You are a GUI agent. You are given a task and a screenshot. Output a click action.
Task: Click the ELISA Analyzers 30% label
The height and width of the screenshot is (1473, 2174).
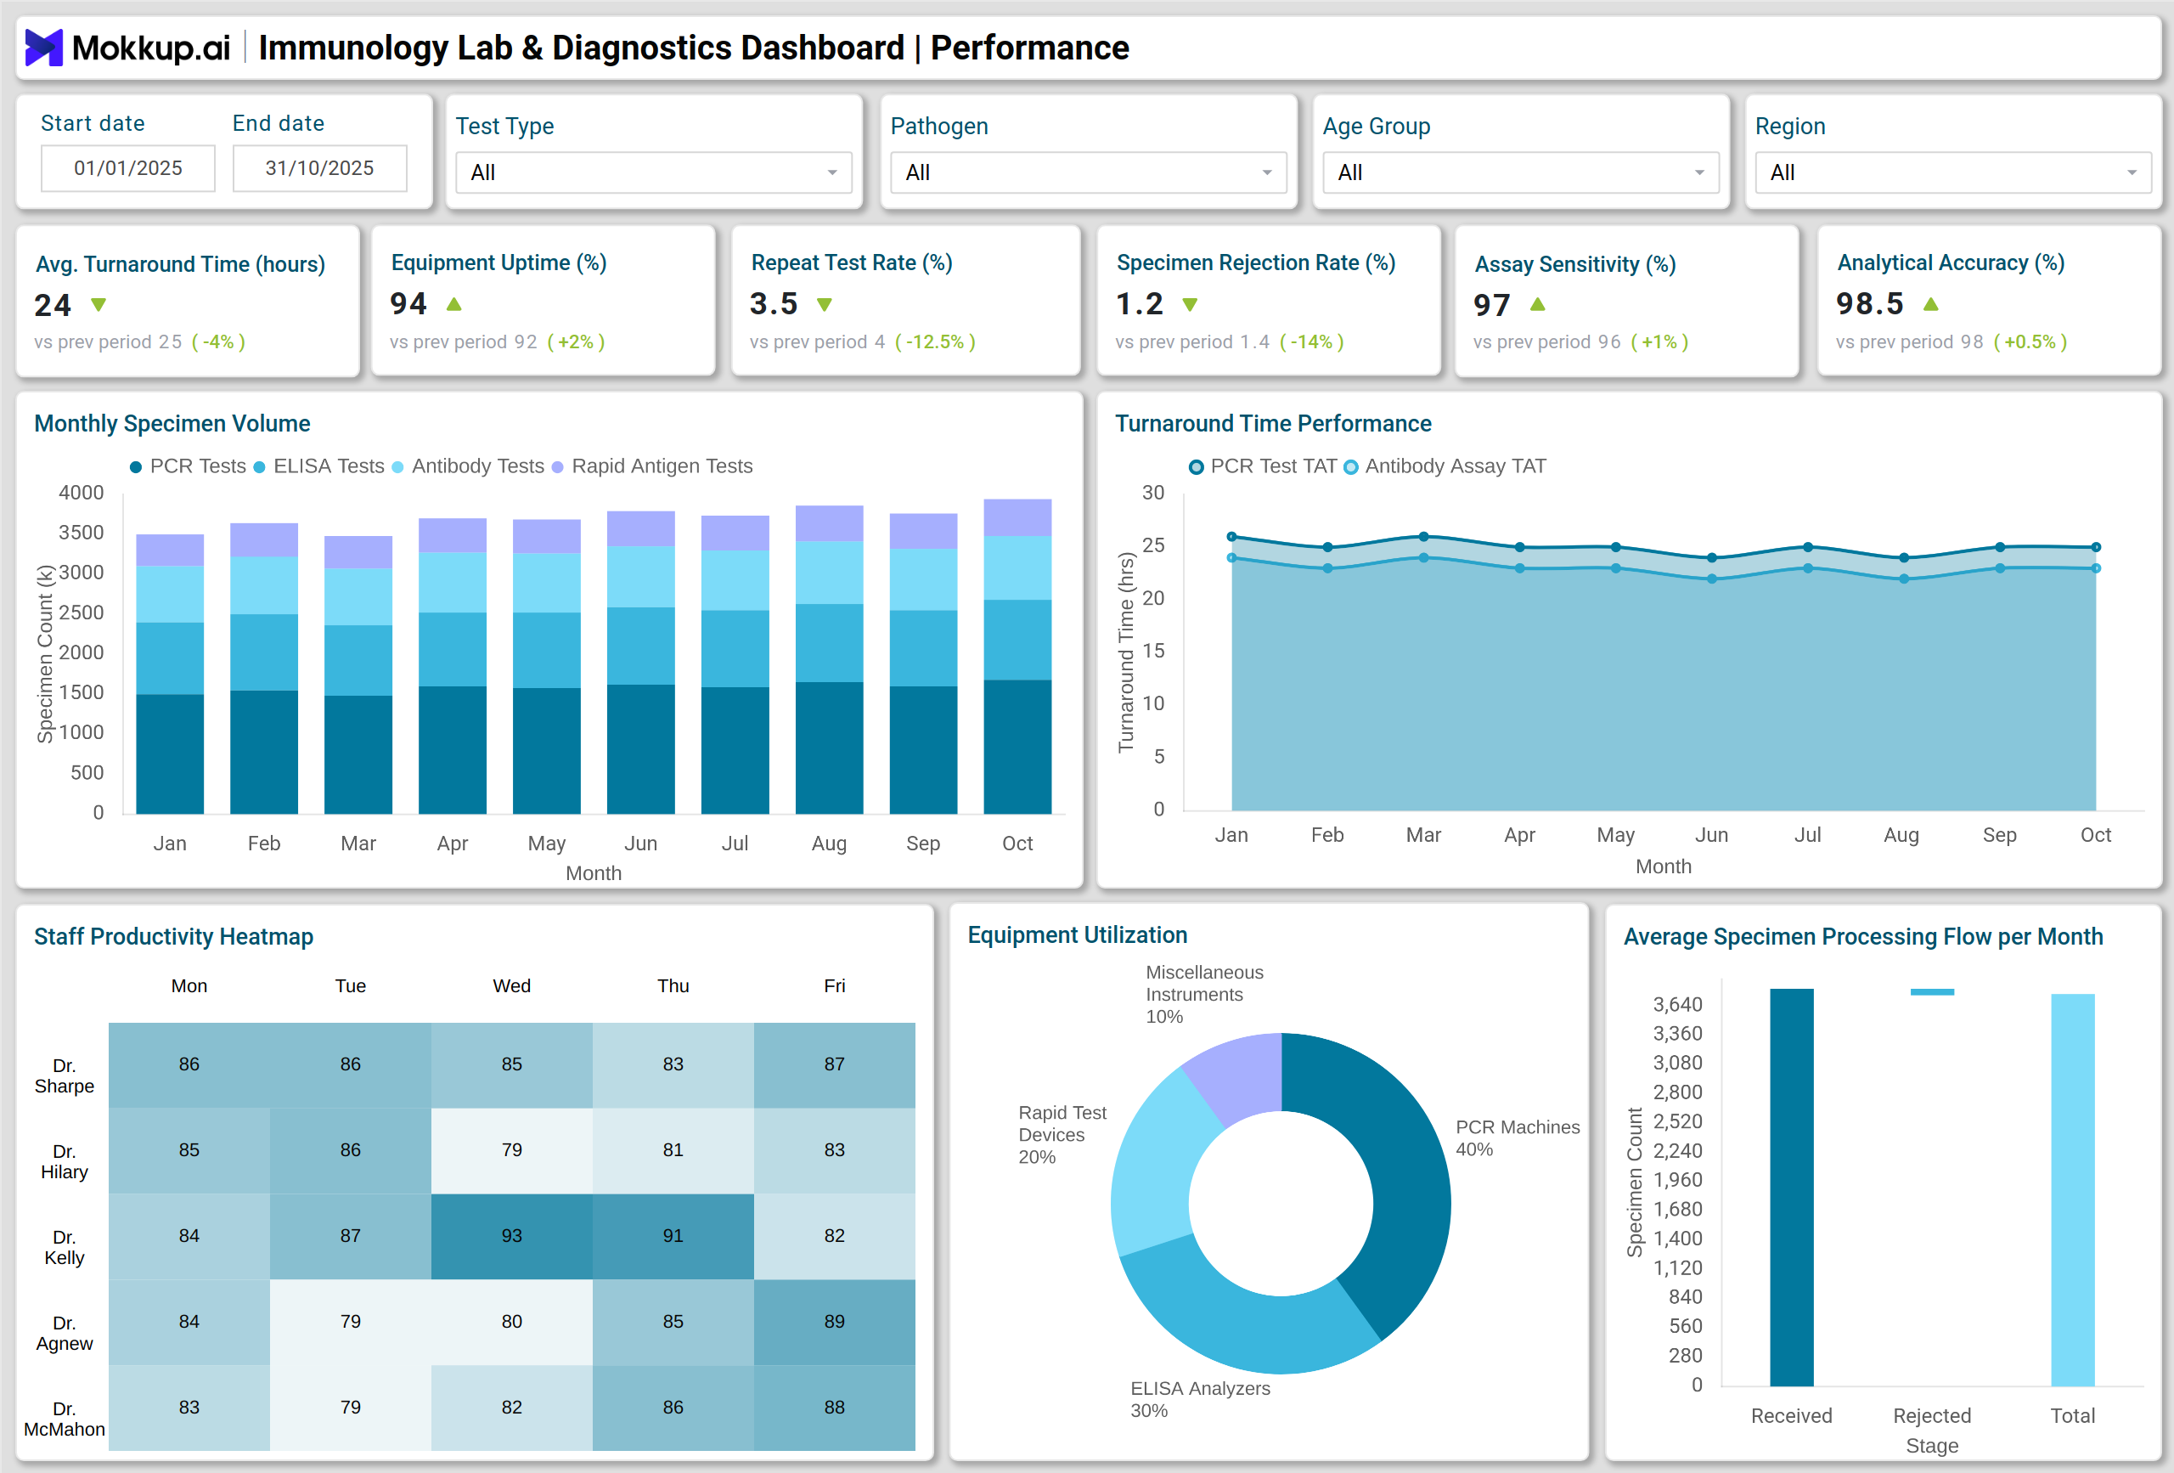coord(1200,1399)
